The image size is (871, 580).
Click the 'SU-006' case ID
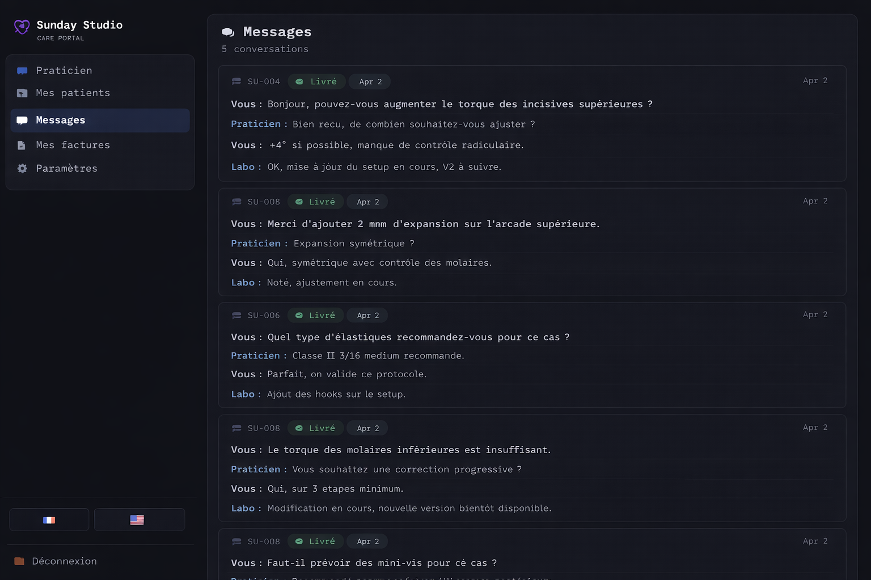click(264, 315)
